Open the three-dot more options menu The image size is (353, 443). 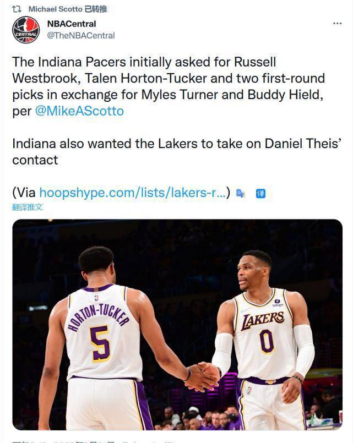coord(337,24)
